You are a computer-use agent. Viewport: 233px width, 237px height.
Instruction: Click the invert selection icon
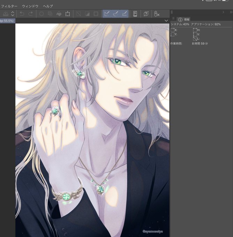pyautogui.click(x=87, y=14)
